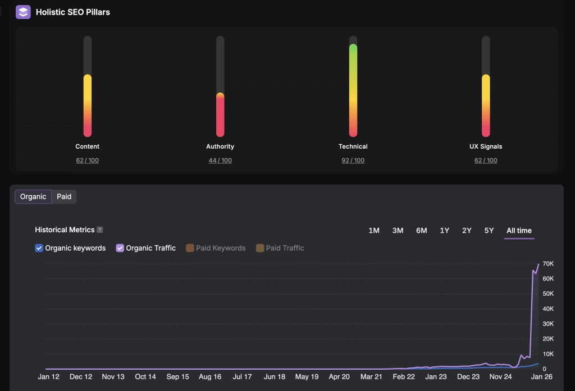This screenshot has height=391, width=575.
Task: Disable the Organic keywords checkbox
Action: tap(39, 247)
